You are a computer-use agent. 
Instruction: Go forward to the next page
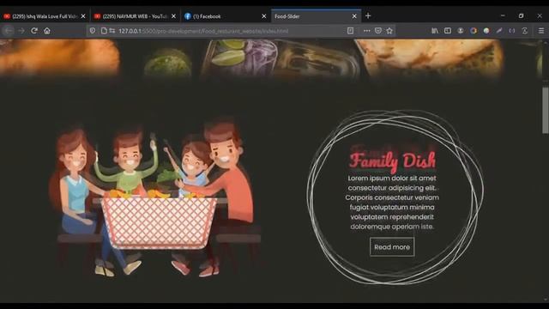click(21, 31)
